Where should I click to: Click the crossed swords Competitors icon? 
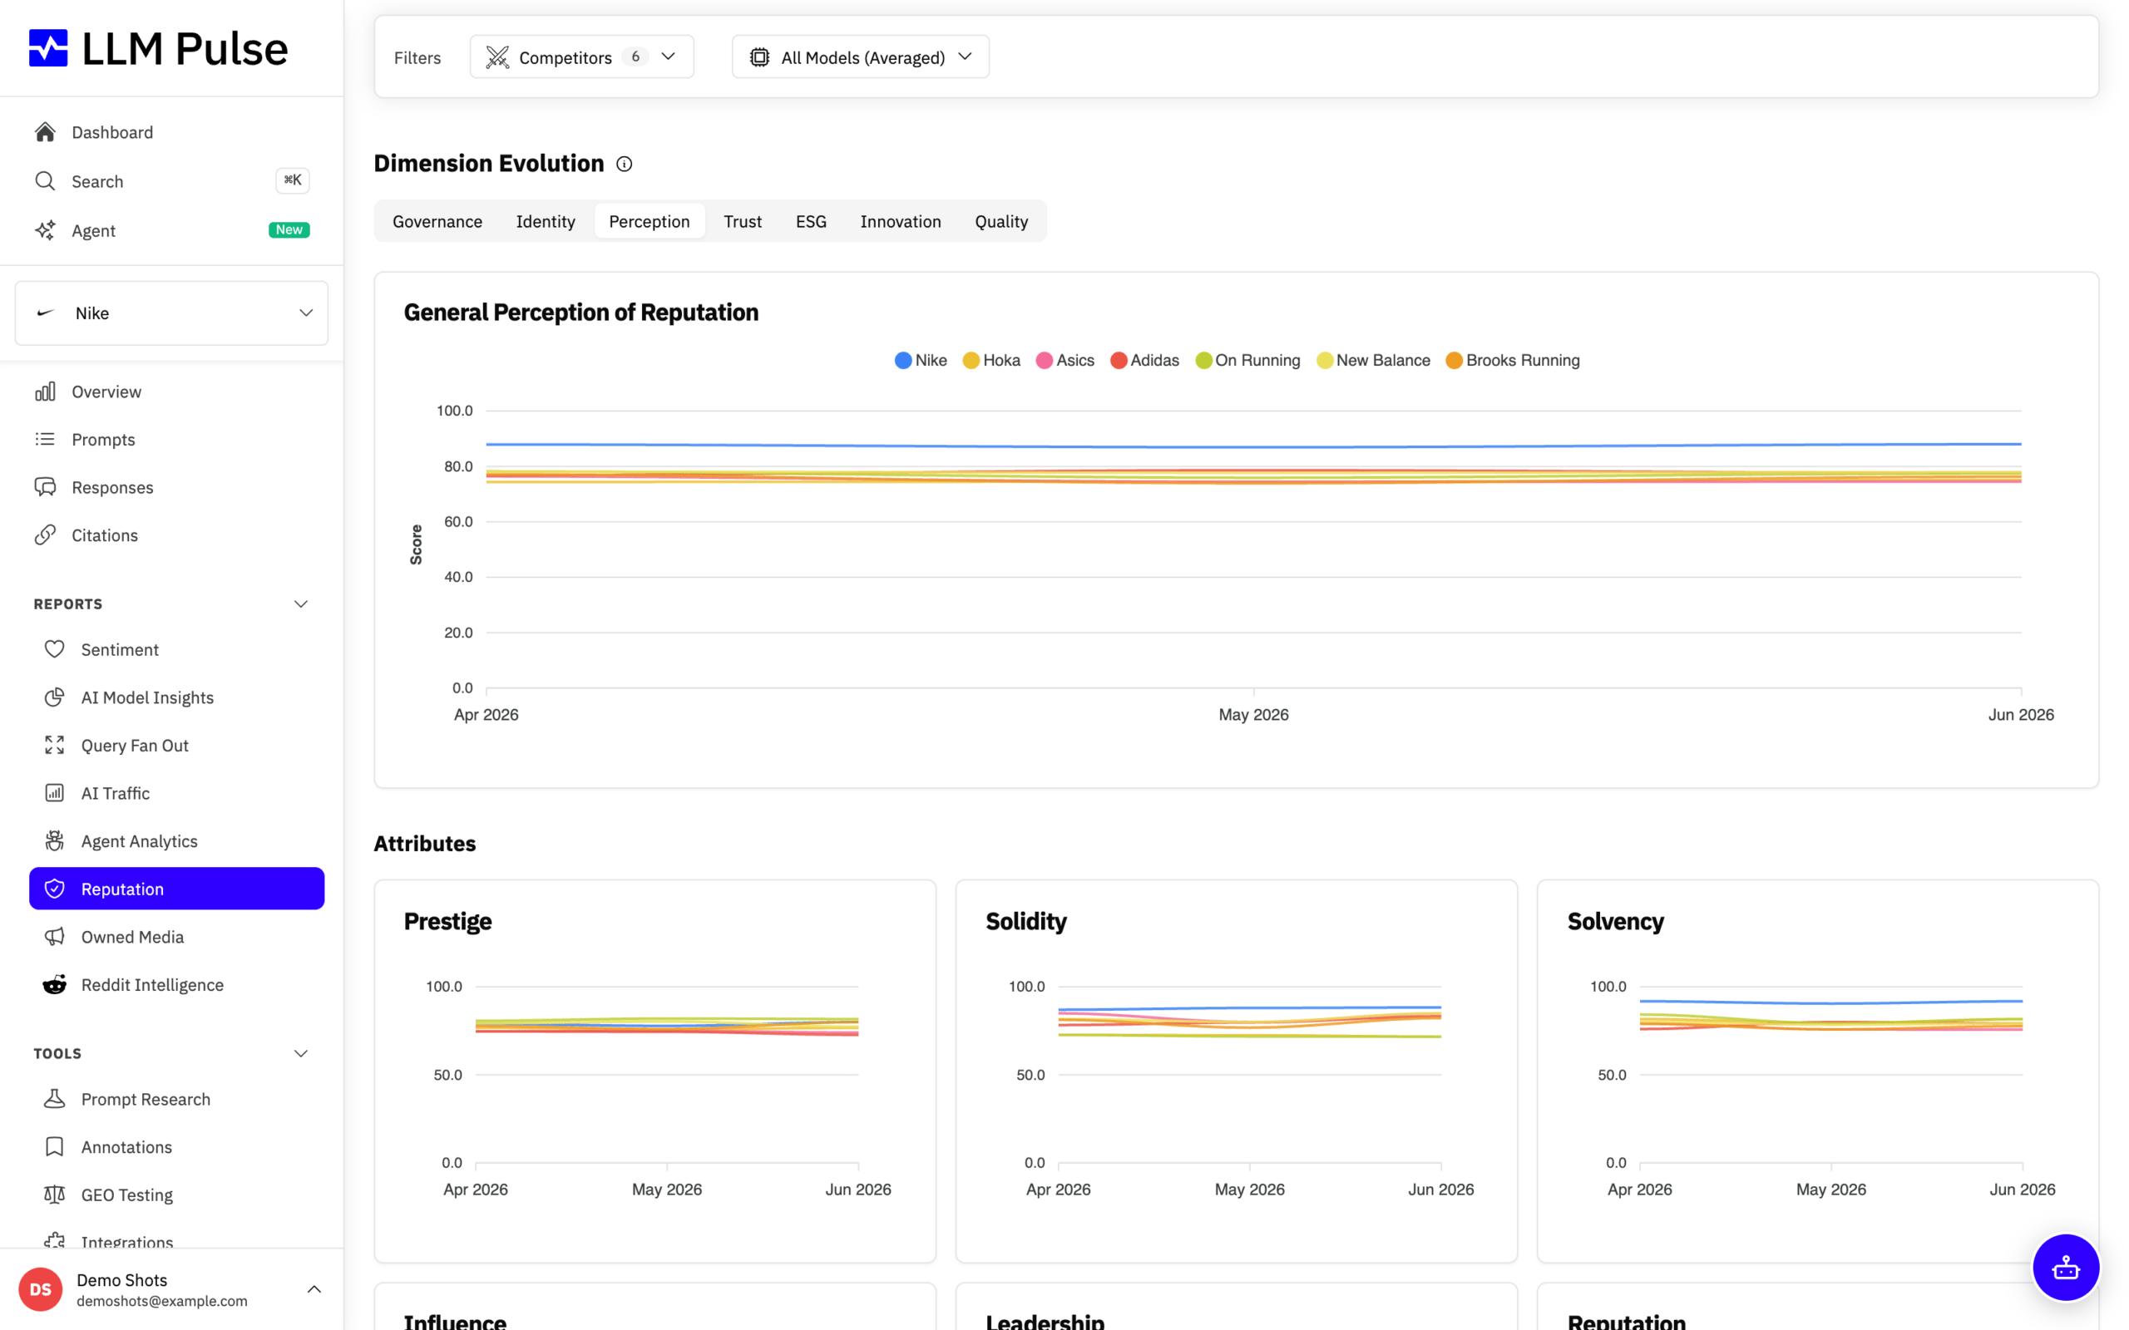497,57
